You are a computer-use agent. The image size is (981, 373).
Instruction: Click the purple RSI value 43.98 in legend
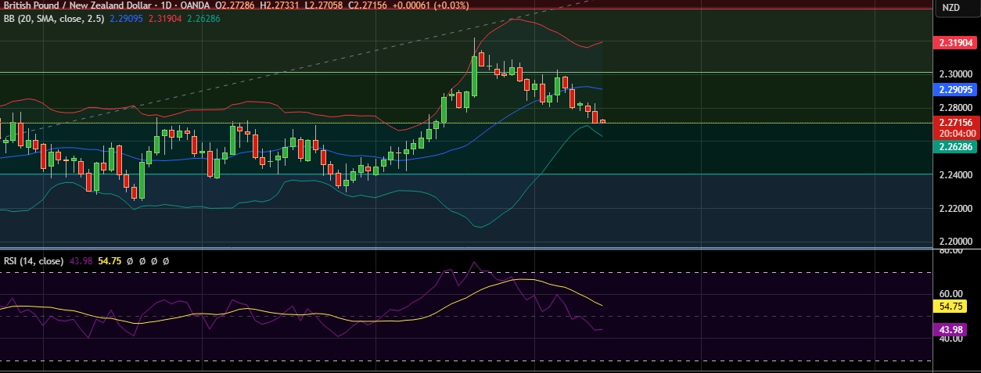pos(79,260)
